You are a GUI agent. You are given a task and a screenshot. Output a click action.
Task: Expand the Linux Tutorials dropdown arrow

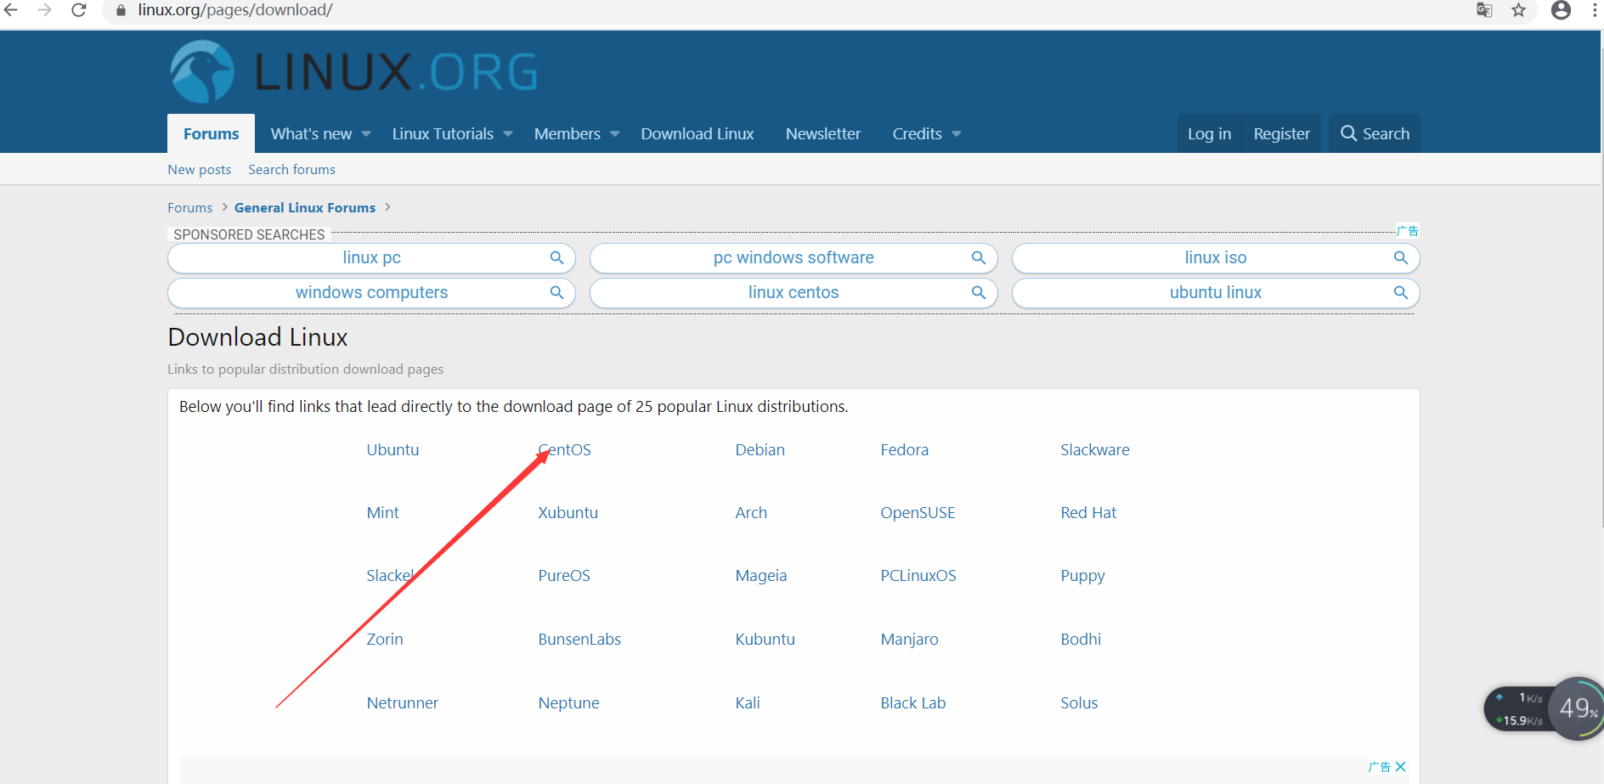coord(508,134)
